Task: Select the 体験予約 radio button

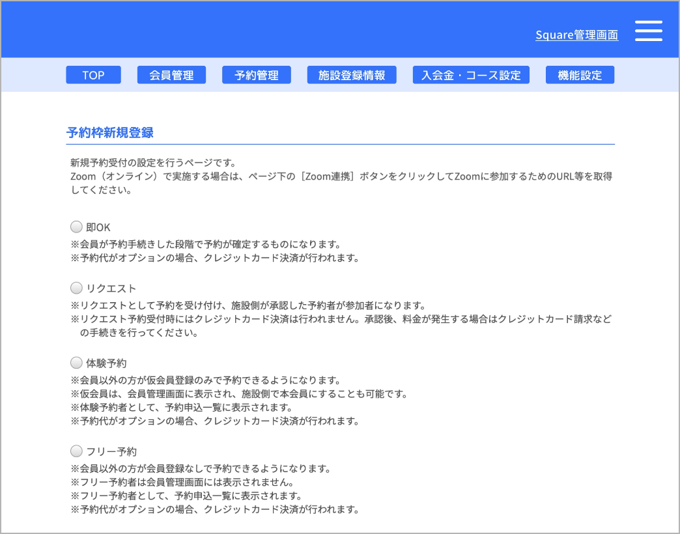Action: [x=76, y=363]
